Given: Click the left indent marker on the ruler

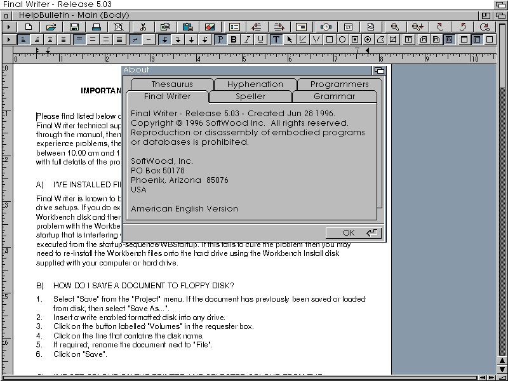Looking at the screenshot, I should (37, 50).
